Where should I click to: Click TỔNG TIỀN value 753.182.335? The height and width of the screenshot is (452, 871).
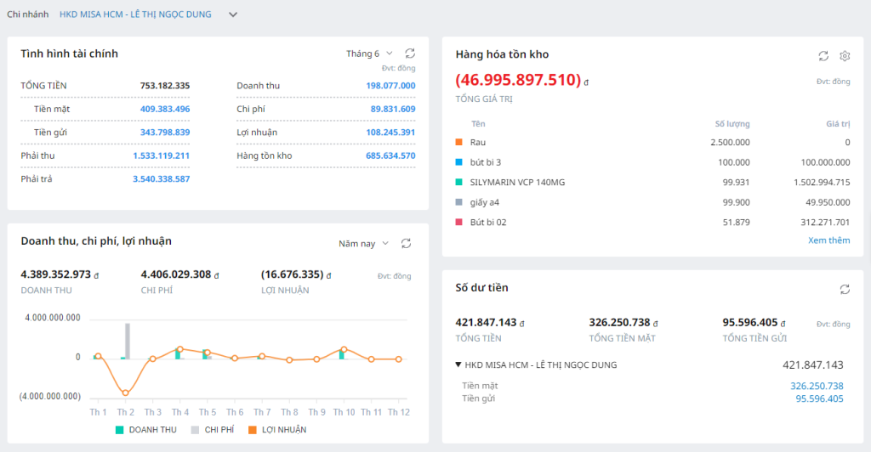point(165,86)
